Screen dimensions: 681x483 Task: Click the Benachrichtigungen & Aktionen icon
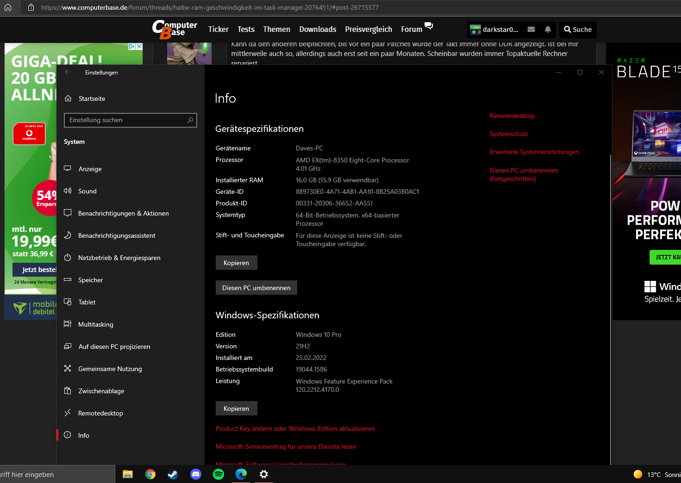(x=68, y=213)
